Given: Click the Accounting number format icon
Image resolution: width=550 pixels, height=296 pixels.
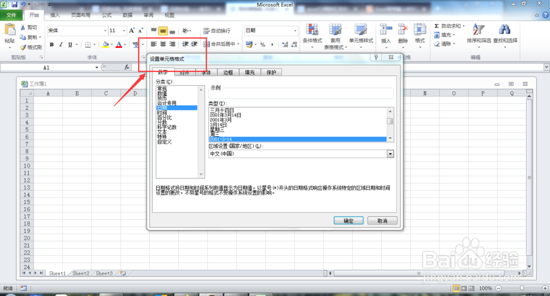Looking at the screenshot, I should [x=249, y=44].
